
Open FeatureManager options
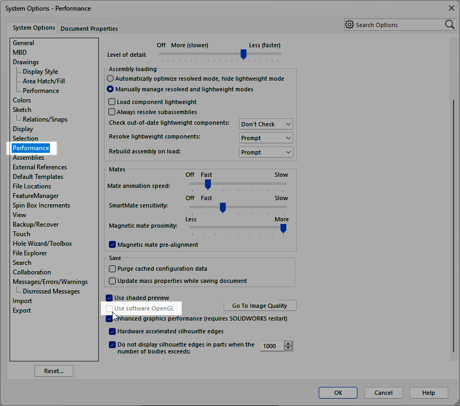click(36, 196)
